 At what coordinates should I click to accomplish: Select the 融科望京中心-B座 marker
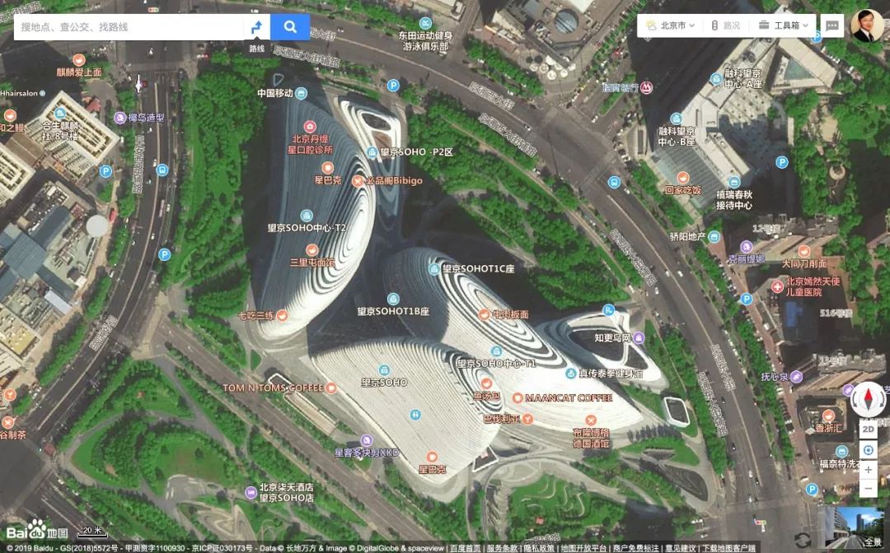676,119
